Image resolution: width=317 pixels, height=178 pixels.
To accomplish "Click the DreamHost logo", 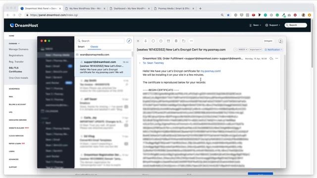I will click(24, 25).
